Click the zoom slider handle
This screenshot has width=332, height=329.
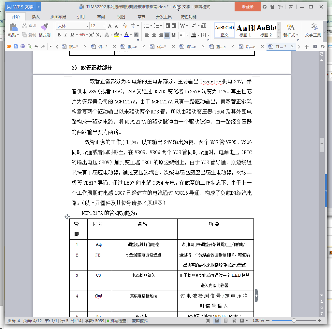[294, 321]
